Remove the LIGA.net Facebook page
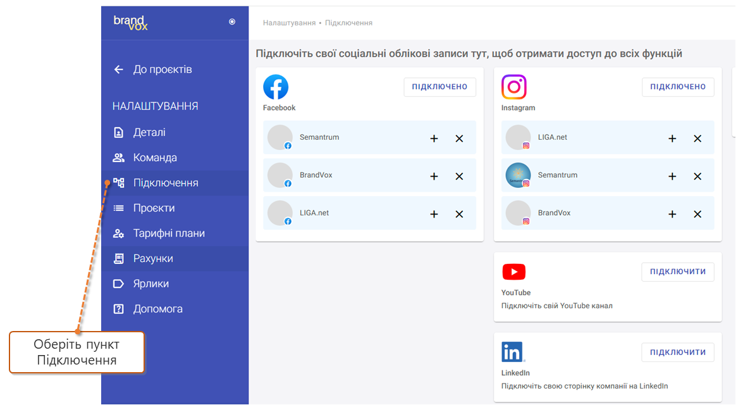 tap(459, 215)
